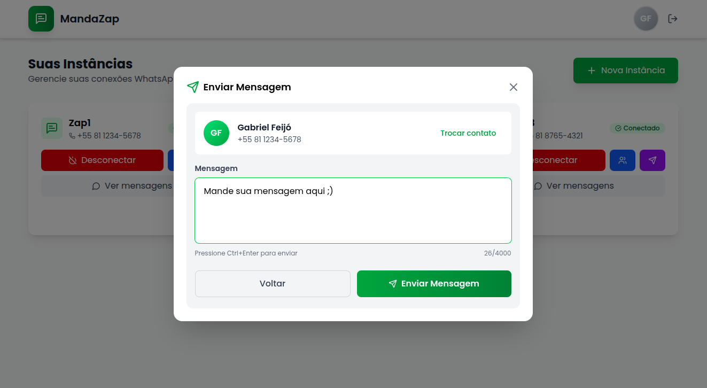Image resolution: width=707 pixels, height=388 pixels.
Task: Click the Gabriel Feijó contact name
Action: tap(265, 127)
